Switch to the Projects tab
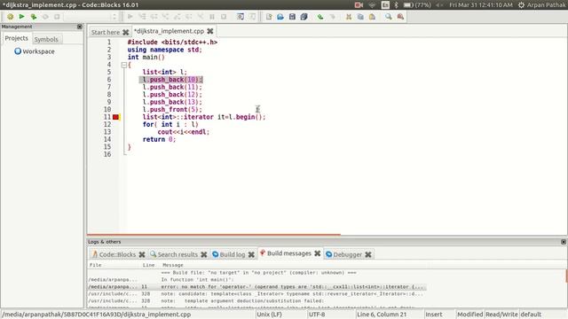Viewport: 568px width, 319px height. click(x=16, y=38)
